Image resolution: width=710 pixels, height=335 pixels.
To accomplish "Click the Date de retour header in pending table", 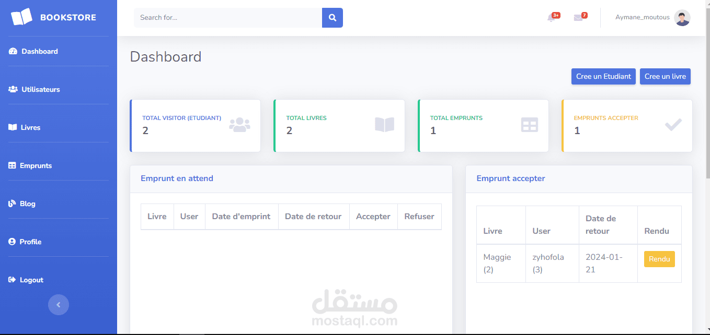I will (x=313, y=217).
